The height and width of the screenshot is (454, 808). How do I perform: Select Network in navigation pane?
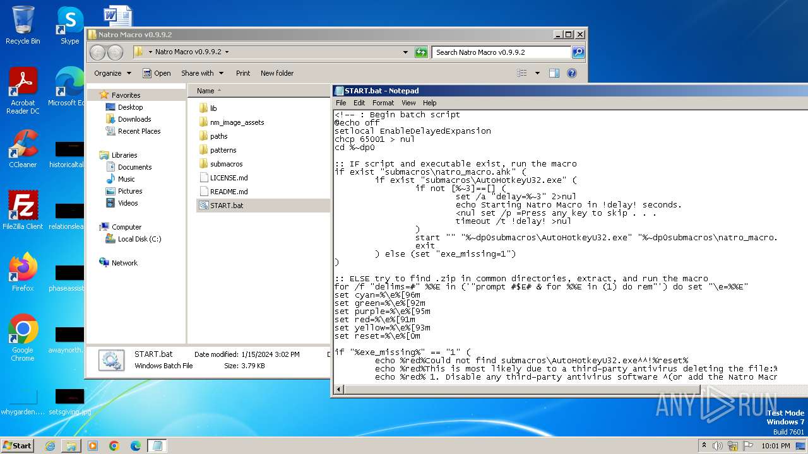(x=124, y=263)
